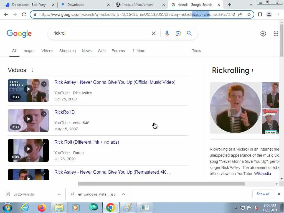Reload the current page

pyautogui.click(x=24, y=14)
